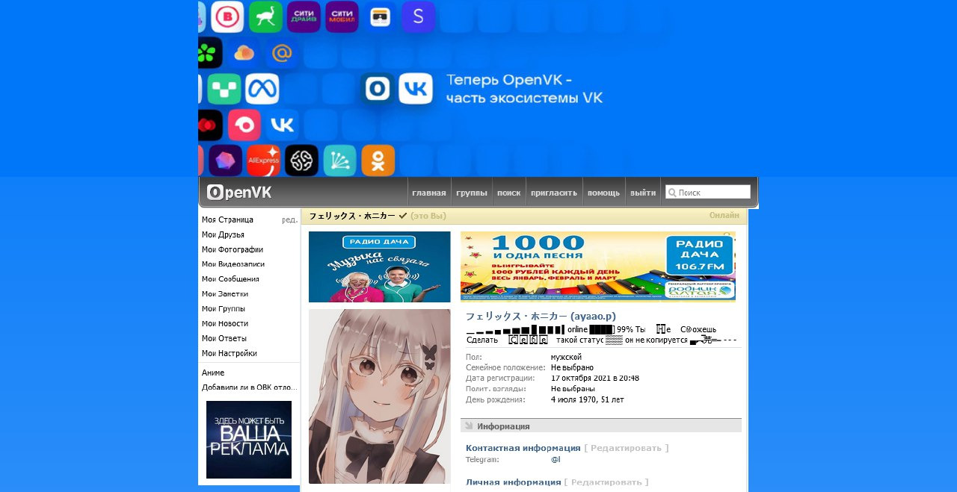Click the OpenVK O logo beside VK logo

(x=378, y=88)
